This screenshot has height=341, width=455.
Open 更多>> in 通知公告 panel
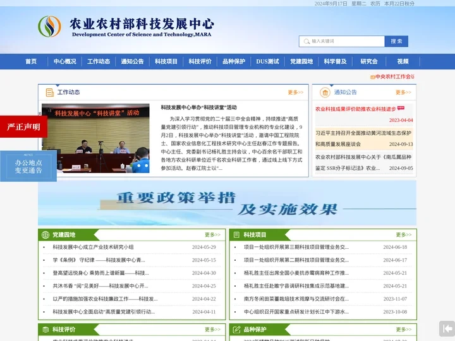[x=403, y=92]
